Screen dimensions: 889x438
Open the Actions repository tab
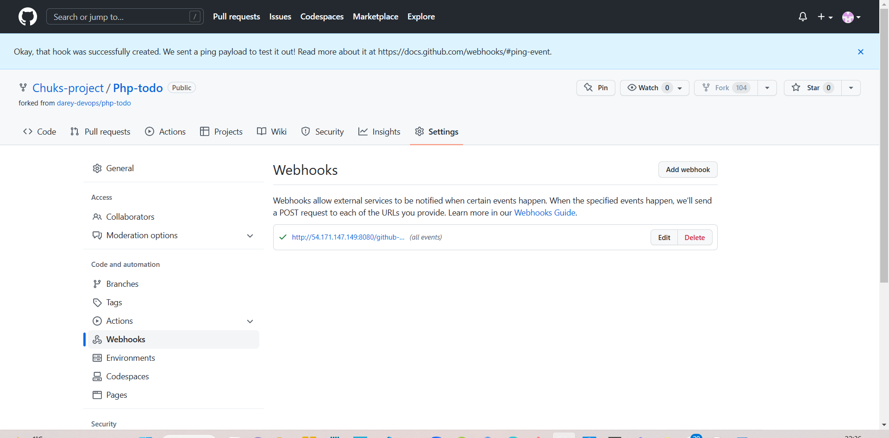pos(165,132)
